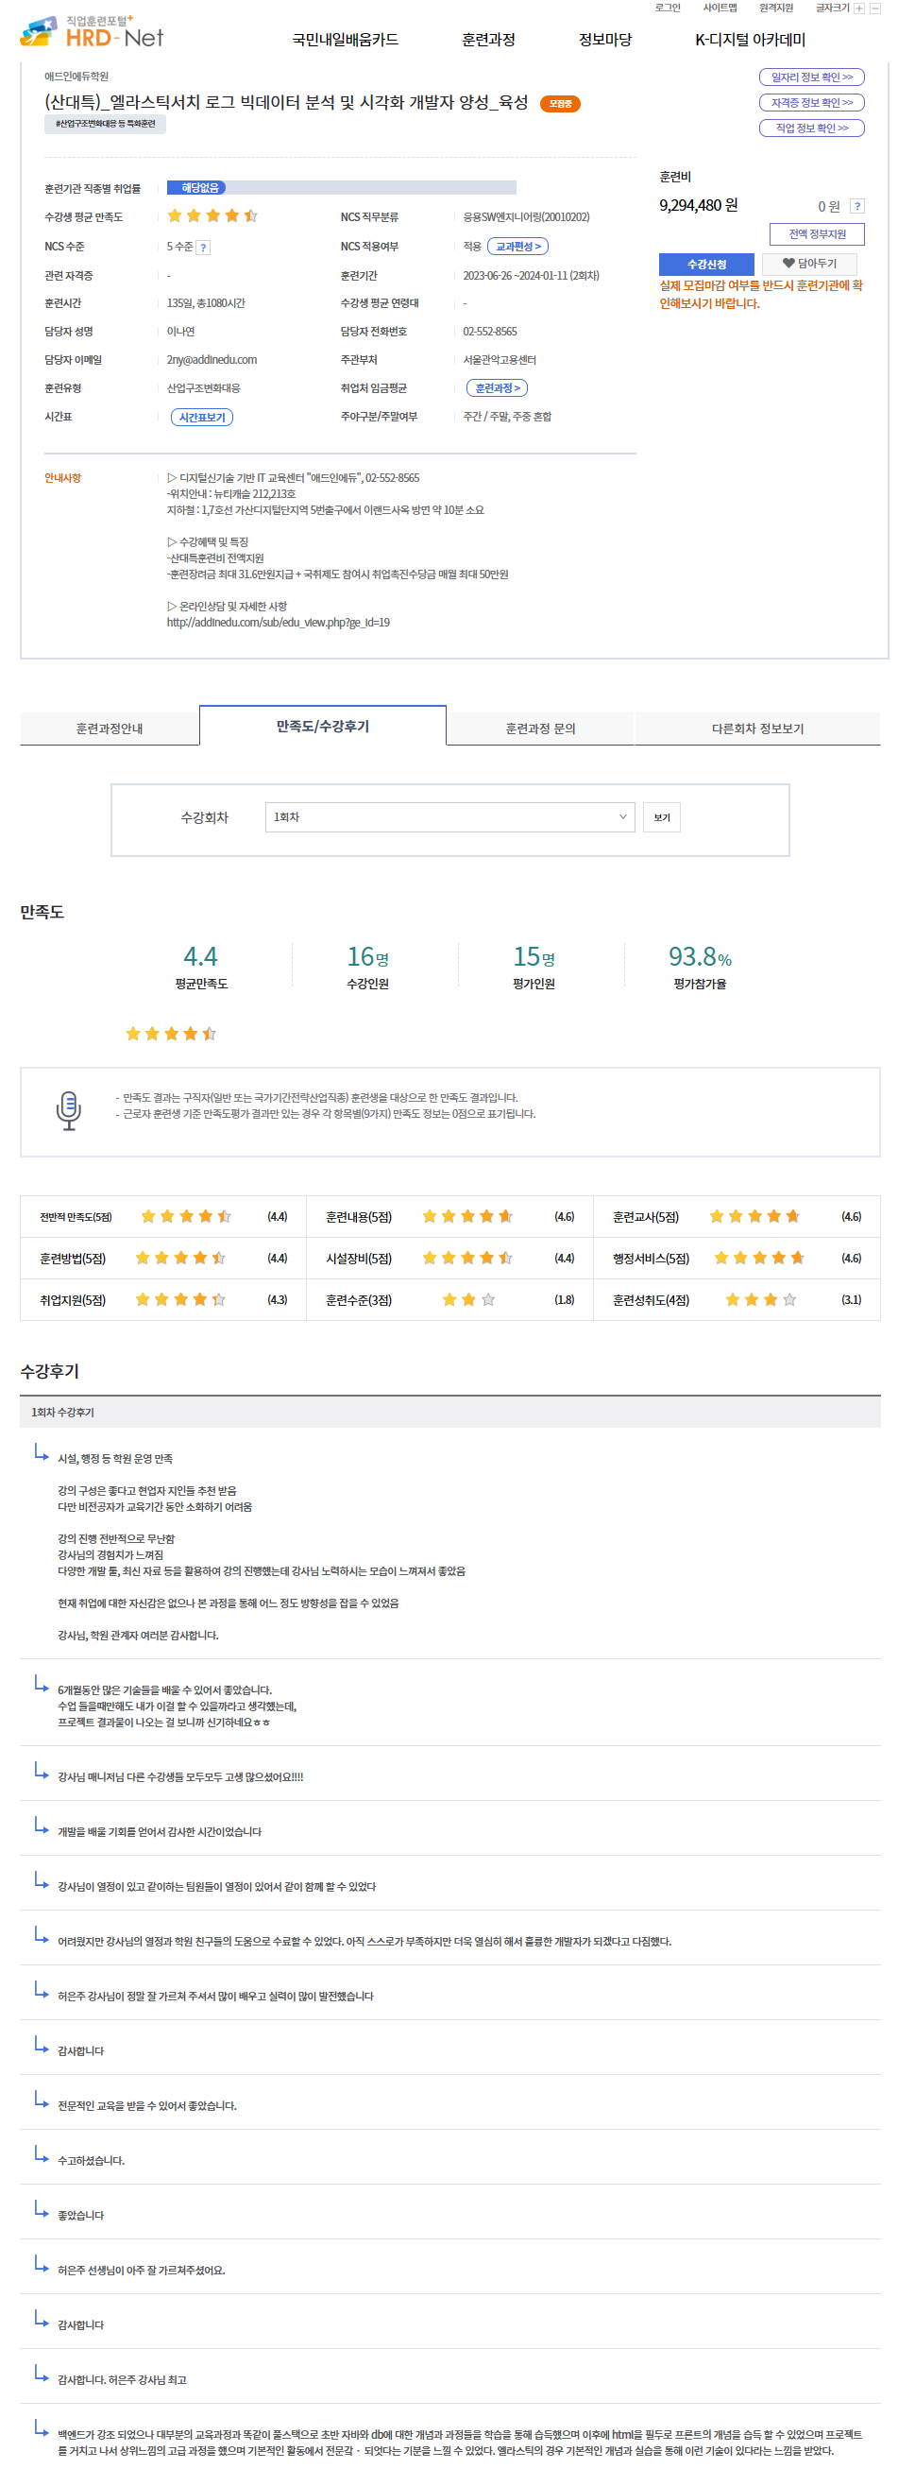The image size is (898, 2469).
Task: Click the 16명 수강인원 value
Action: (367, 957)
